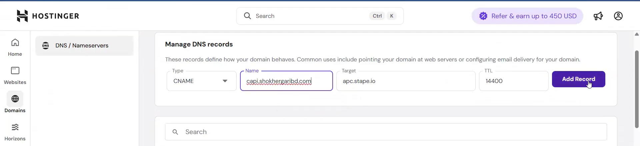Click the Name field containing capi.shokhergaribd.com
This screenshot has width=640, height=146.
pos(286,81)
